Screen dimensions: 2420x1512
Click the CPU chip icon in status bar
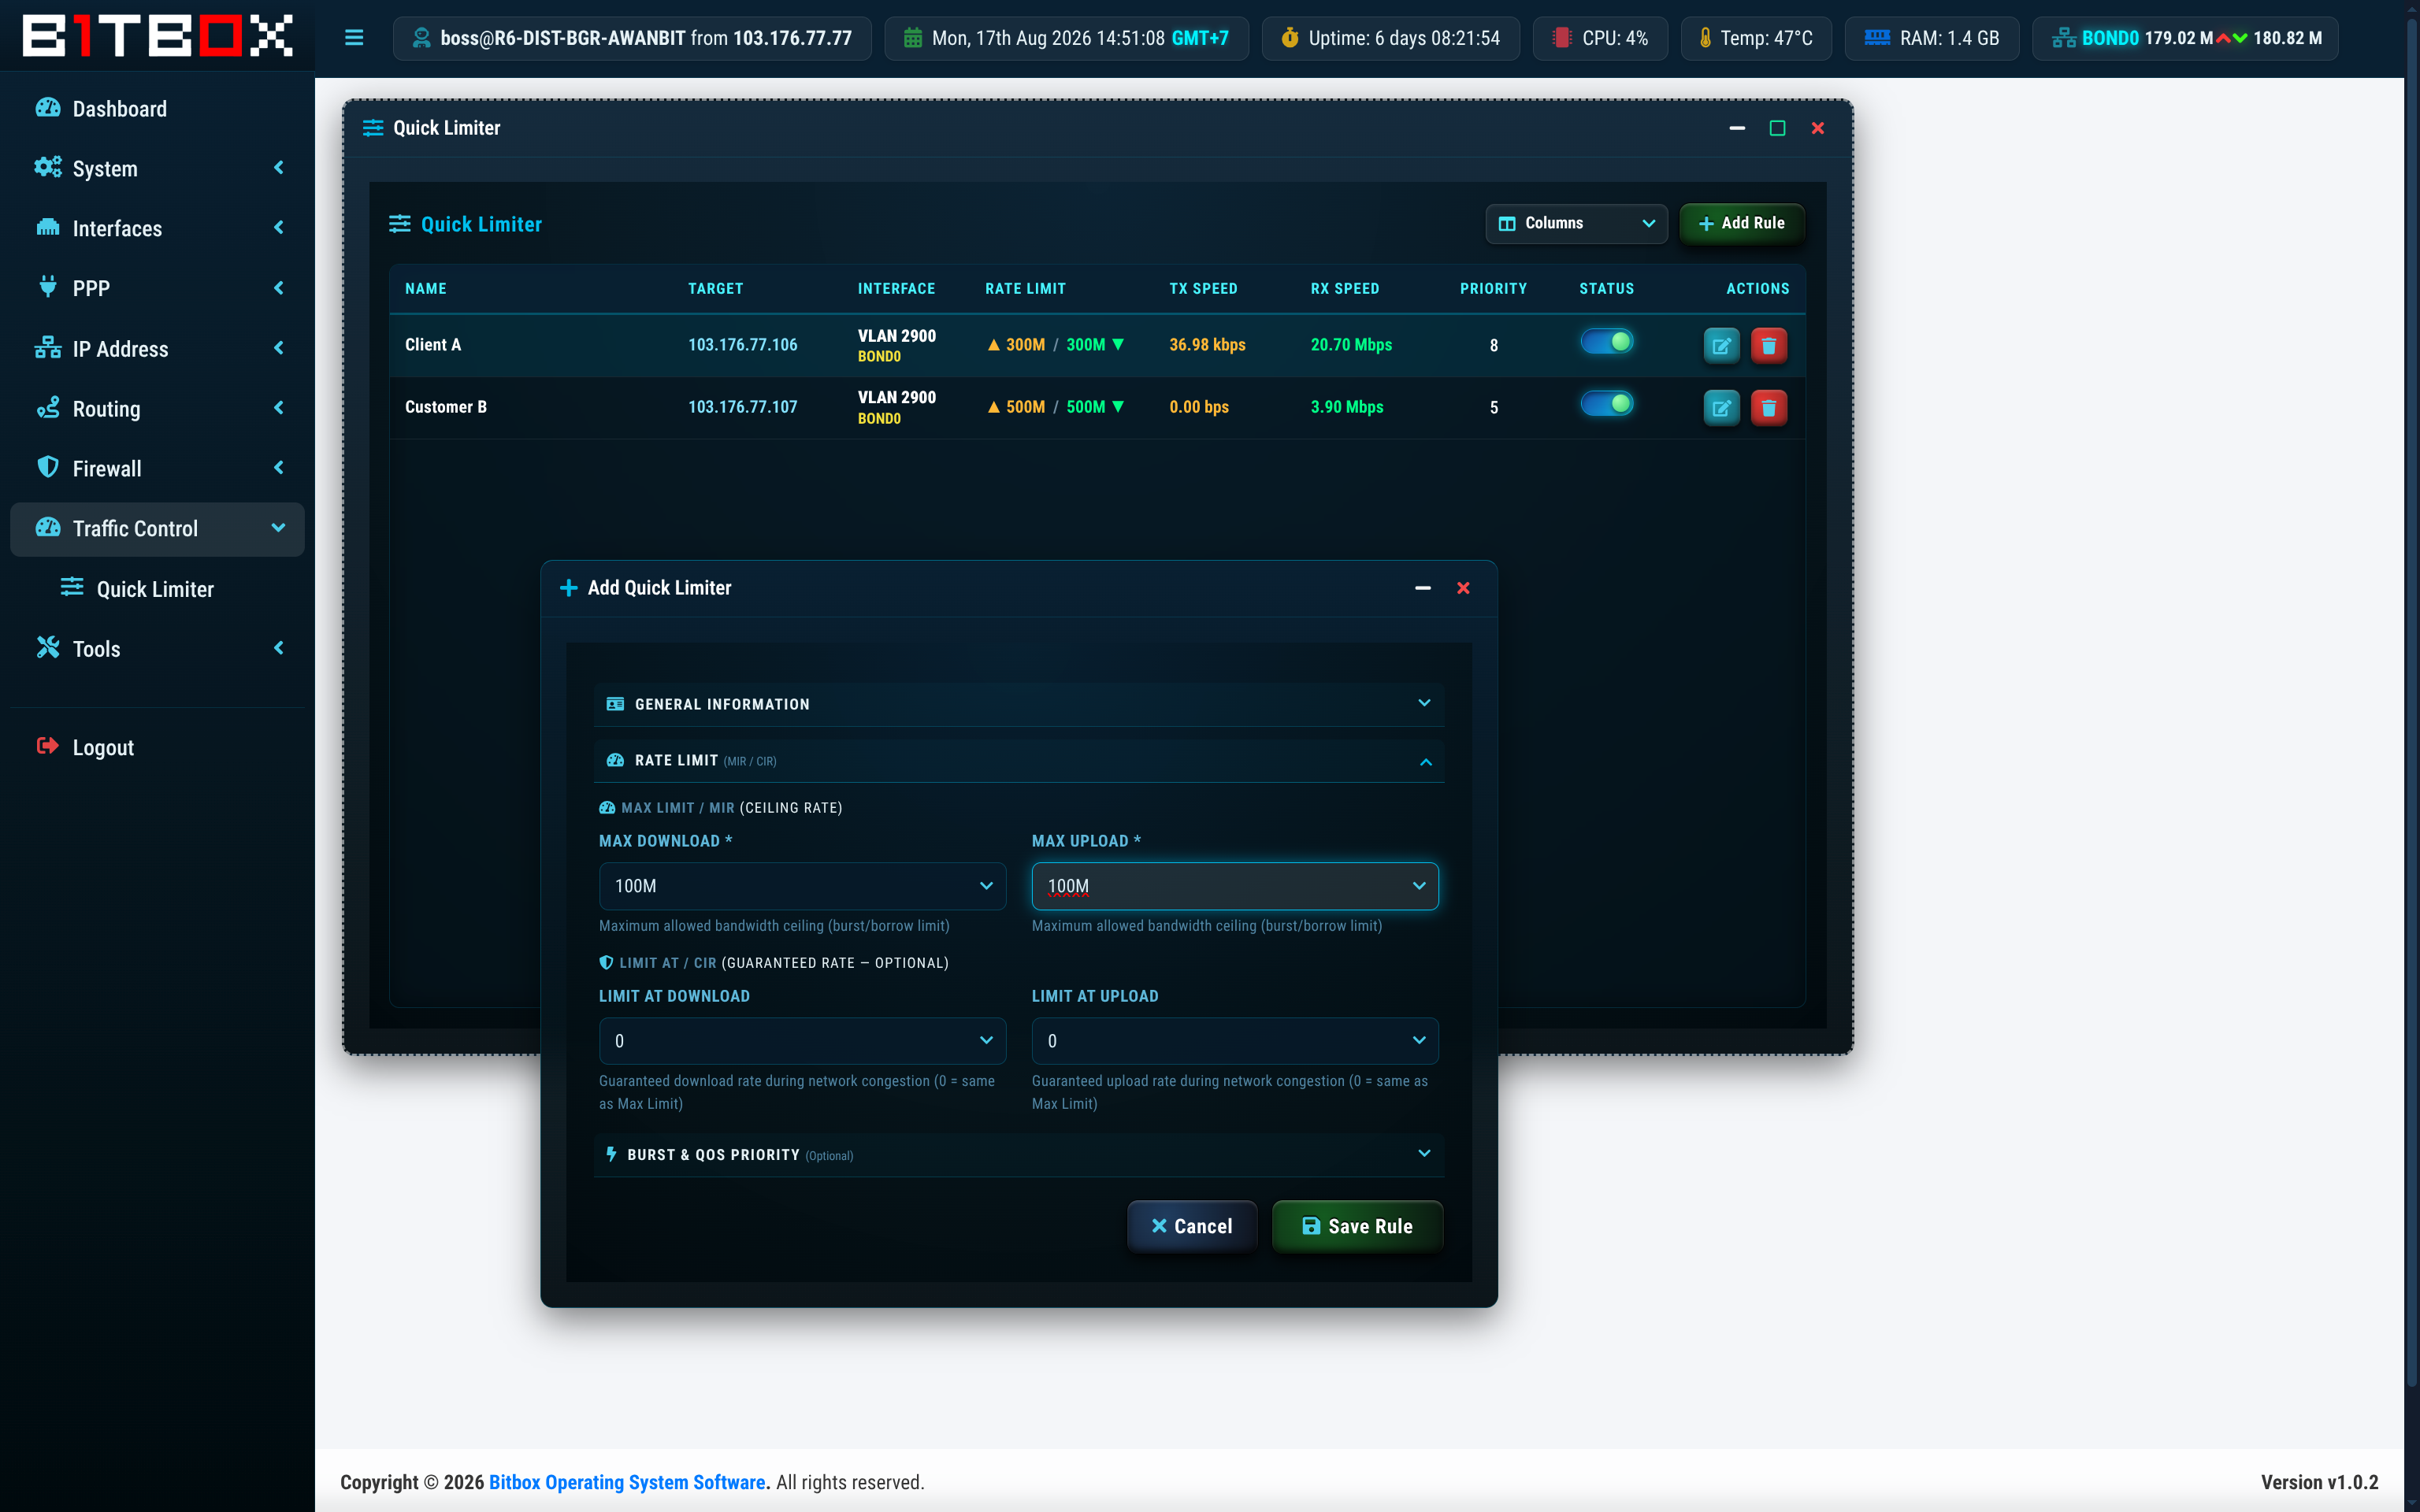click(x=1561, y=38)
